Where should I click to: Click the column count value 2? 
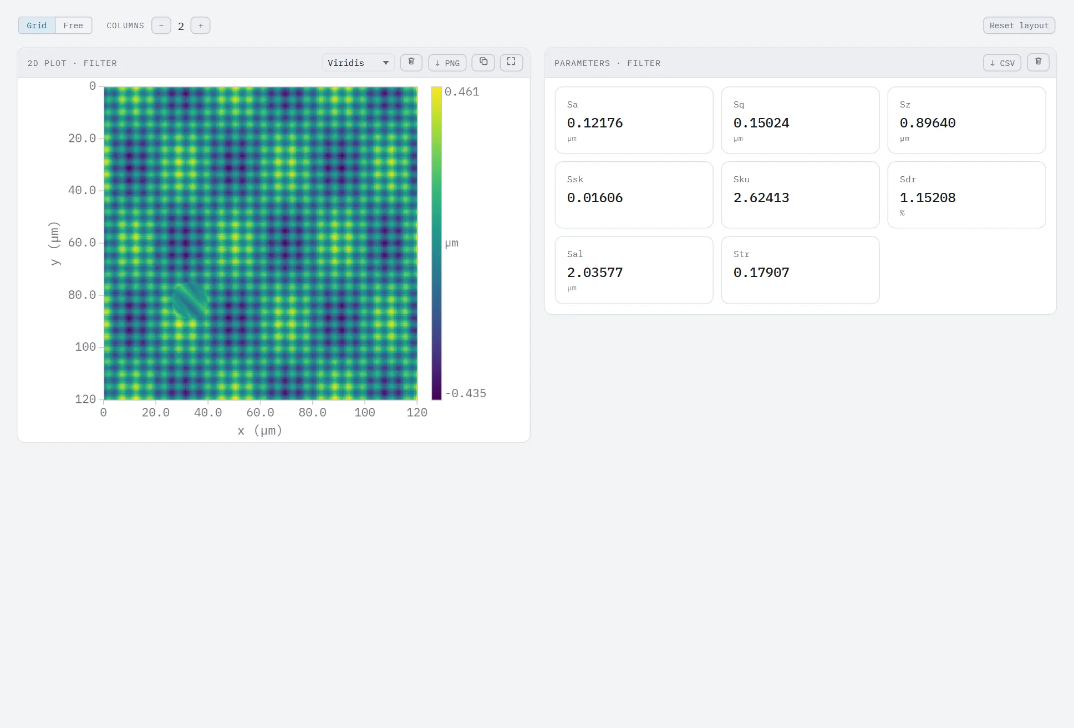click(181, 26)
